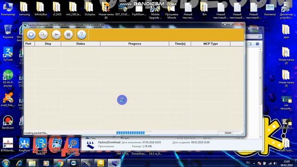Show hidden tray icons arrow
This screenshot has height=167, width=297.
254,163
